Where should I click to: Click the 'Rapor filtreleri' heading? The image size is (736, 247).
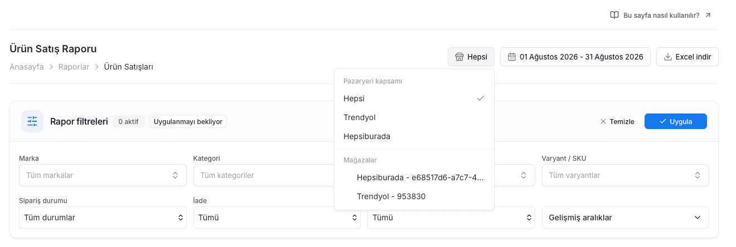79,121
